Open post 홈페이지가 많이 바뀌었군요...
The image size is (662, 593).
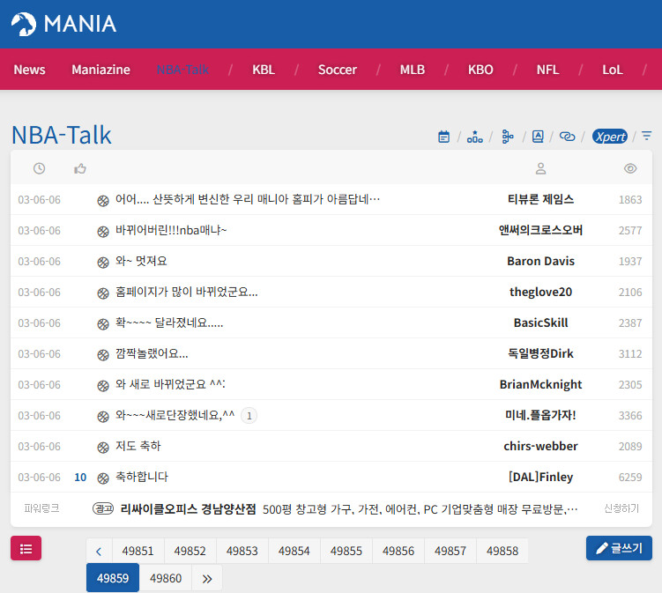point(187,292)
